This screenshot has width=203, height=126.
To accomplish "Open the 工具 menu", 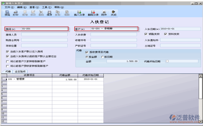I will [46, 7].
